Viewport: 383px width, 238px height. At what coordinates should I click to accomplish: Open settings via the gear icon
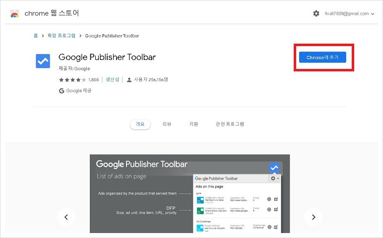click(x=316, y=13)
